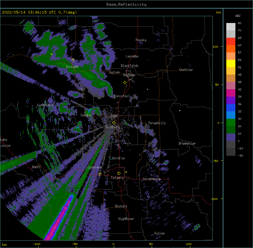
Task: Click the Stettler label
Action: (x=186, y=70)
